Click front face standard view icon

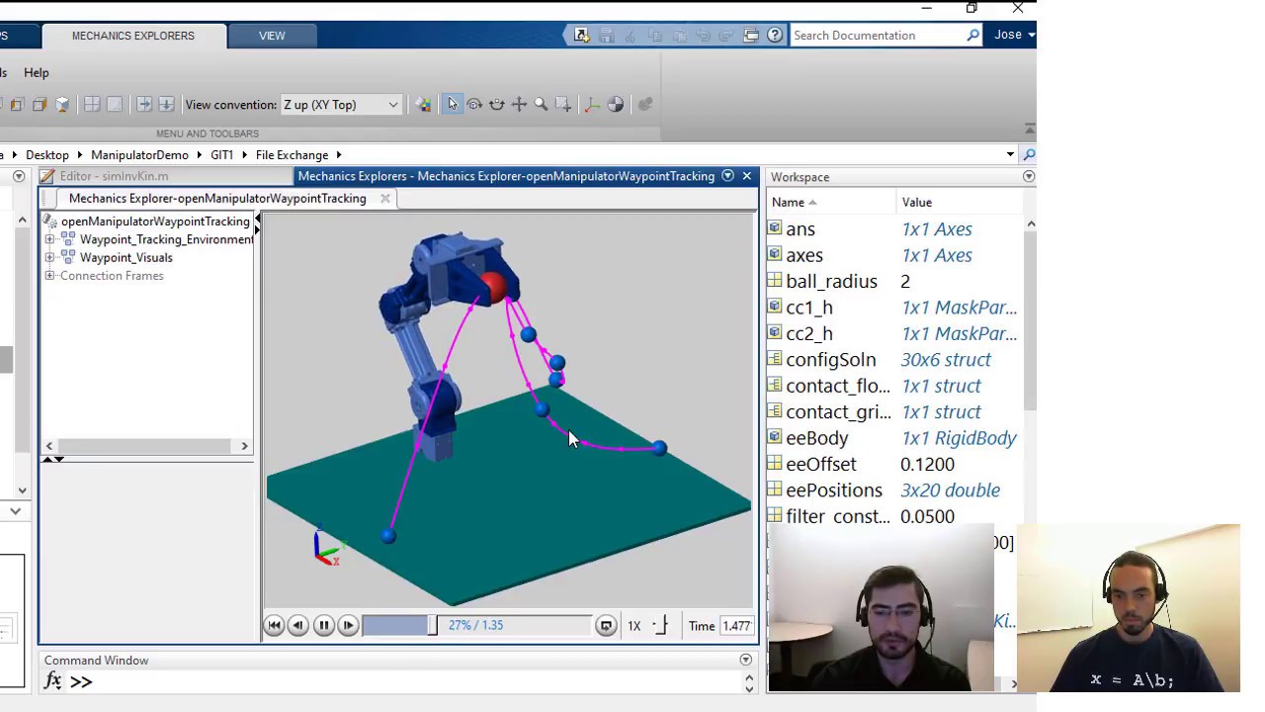click(x=17, y=104)
